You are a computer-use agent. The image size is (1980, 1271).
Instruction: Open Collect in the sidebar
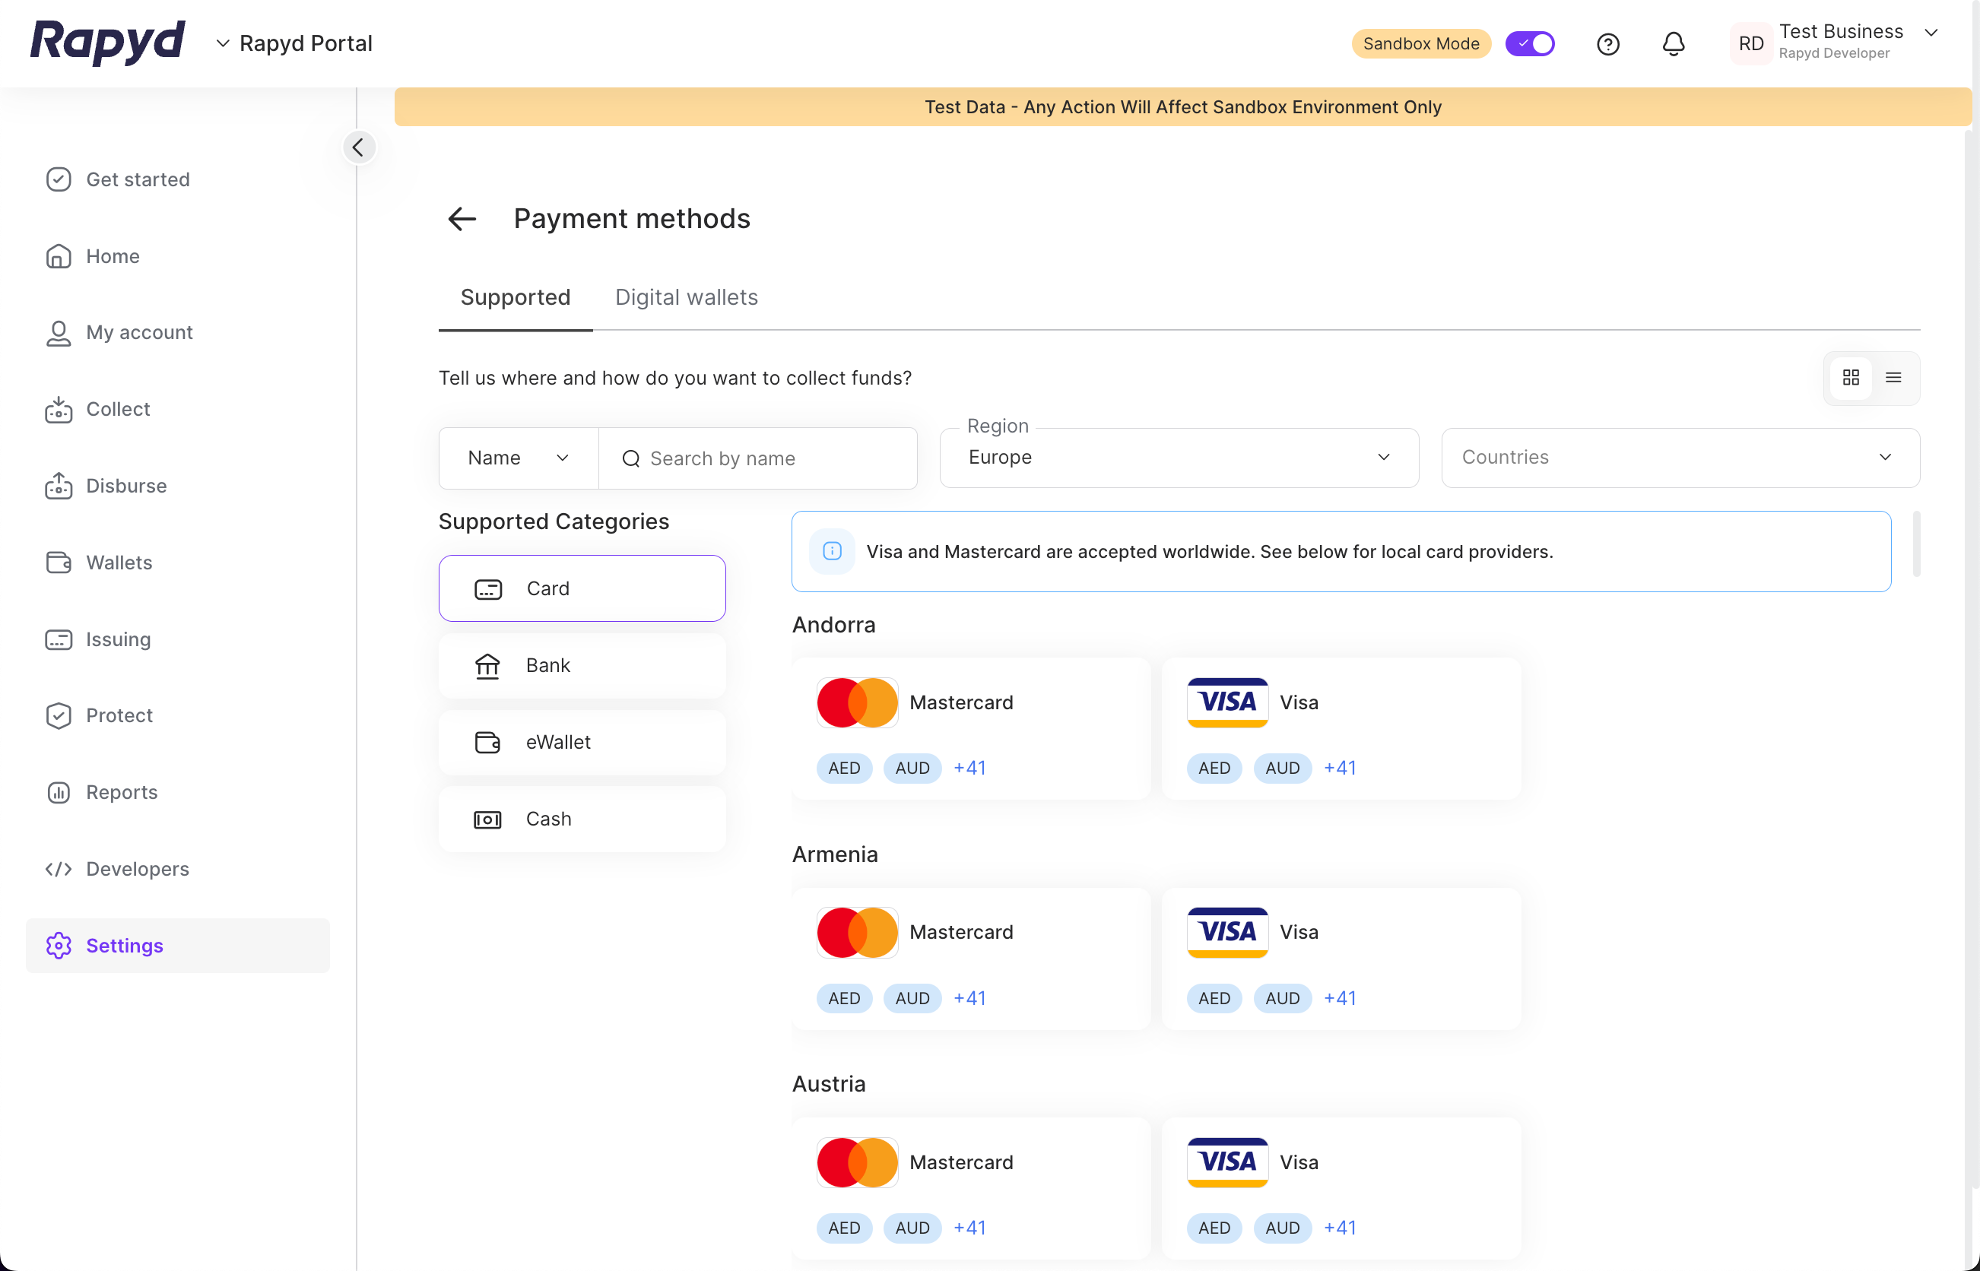pyautogui.click(x=118, y=410)
